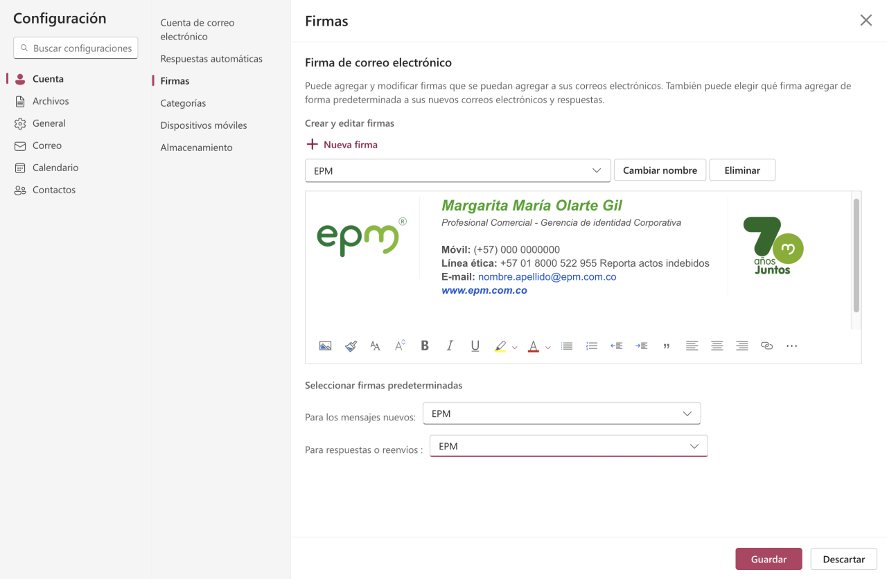Click the 70 años Juntos image
This screenshot has width=887, height=579.
point(773,246)
